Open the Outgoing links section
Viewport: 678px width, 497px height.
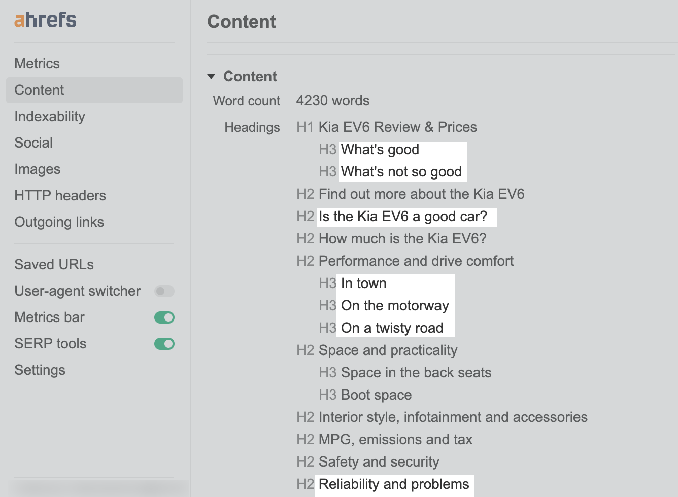point(59,222)
